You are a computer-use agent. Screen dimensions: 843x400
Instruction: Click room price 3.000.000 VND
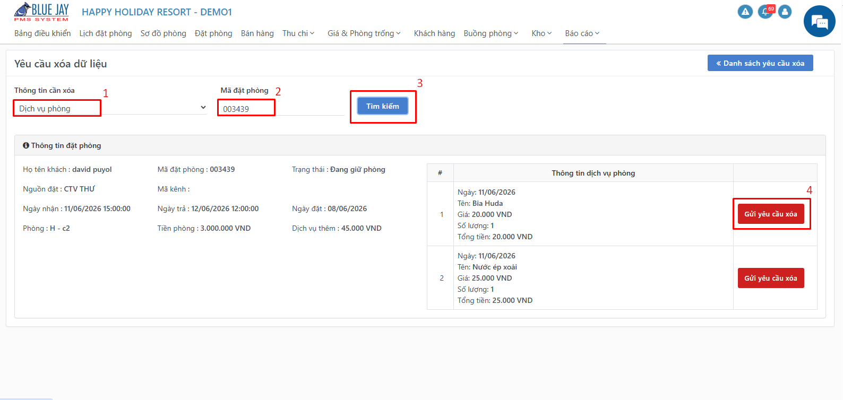coord(226,229)
